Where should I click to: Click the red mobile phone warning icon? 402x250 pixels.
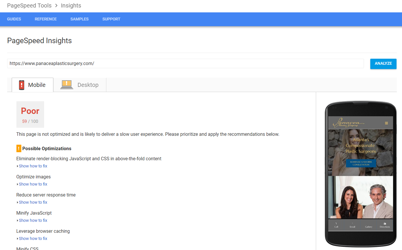22,85
